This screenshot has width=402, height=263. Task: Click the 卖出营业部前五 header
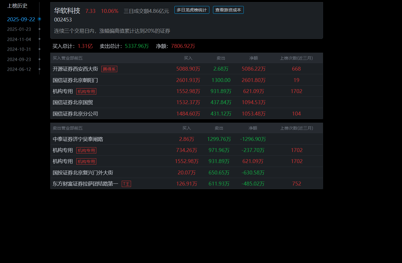(68, 128)
